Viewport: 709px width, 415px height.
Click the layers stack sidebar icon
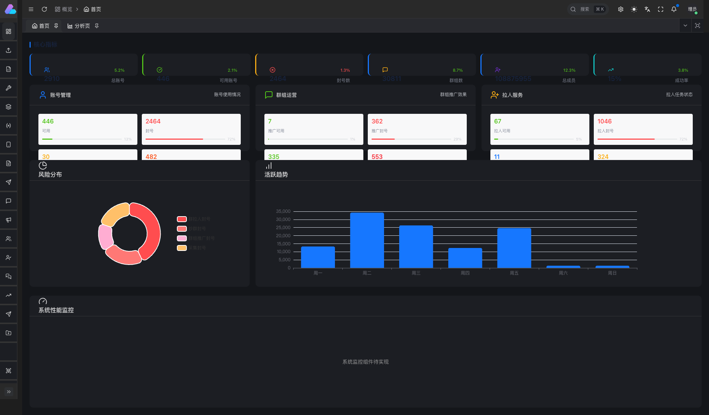(8, 107)
